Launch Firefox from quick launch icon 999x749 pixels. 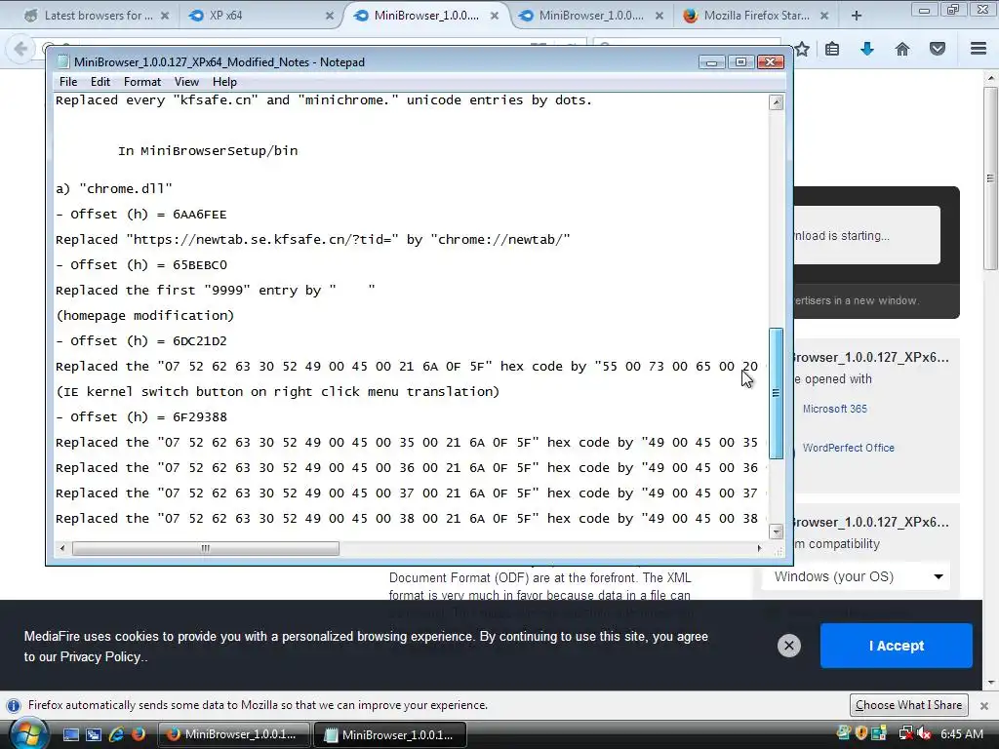(x=139, y=734)
